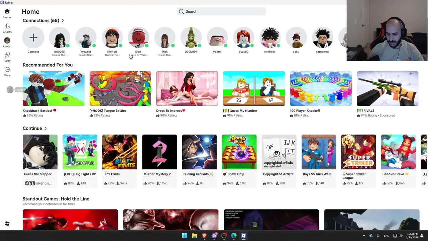Open the first Standout Games red banner
This screenshot has width=428, height=241.
tap(70, 220)
